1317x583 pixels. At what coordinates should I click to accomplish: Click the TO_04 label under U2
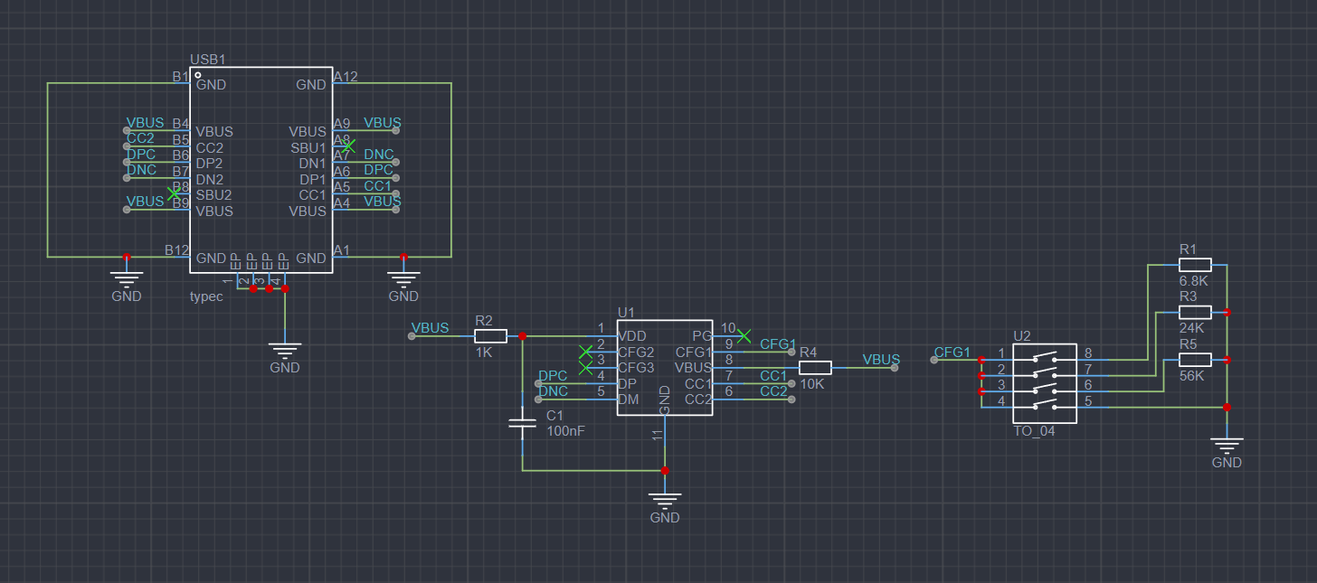pyautogui.click(x=1034, y=431)
